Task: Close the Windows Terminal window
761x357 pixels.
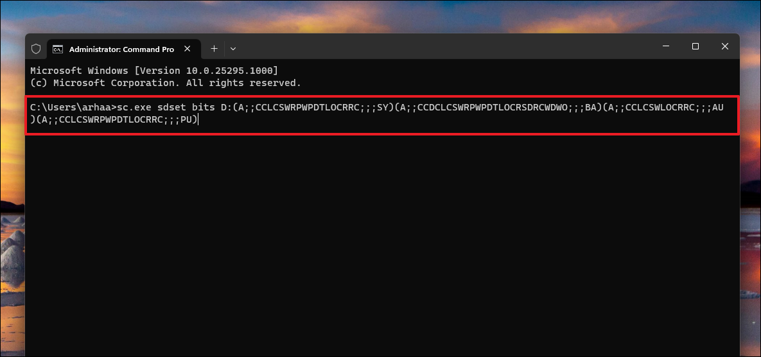Action: point(725,46)
